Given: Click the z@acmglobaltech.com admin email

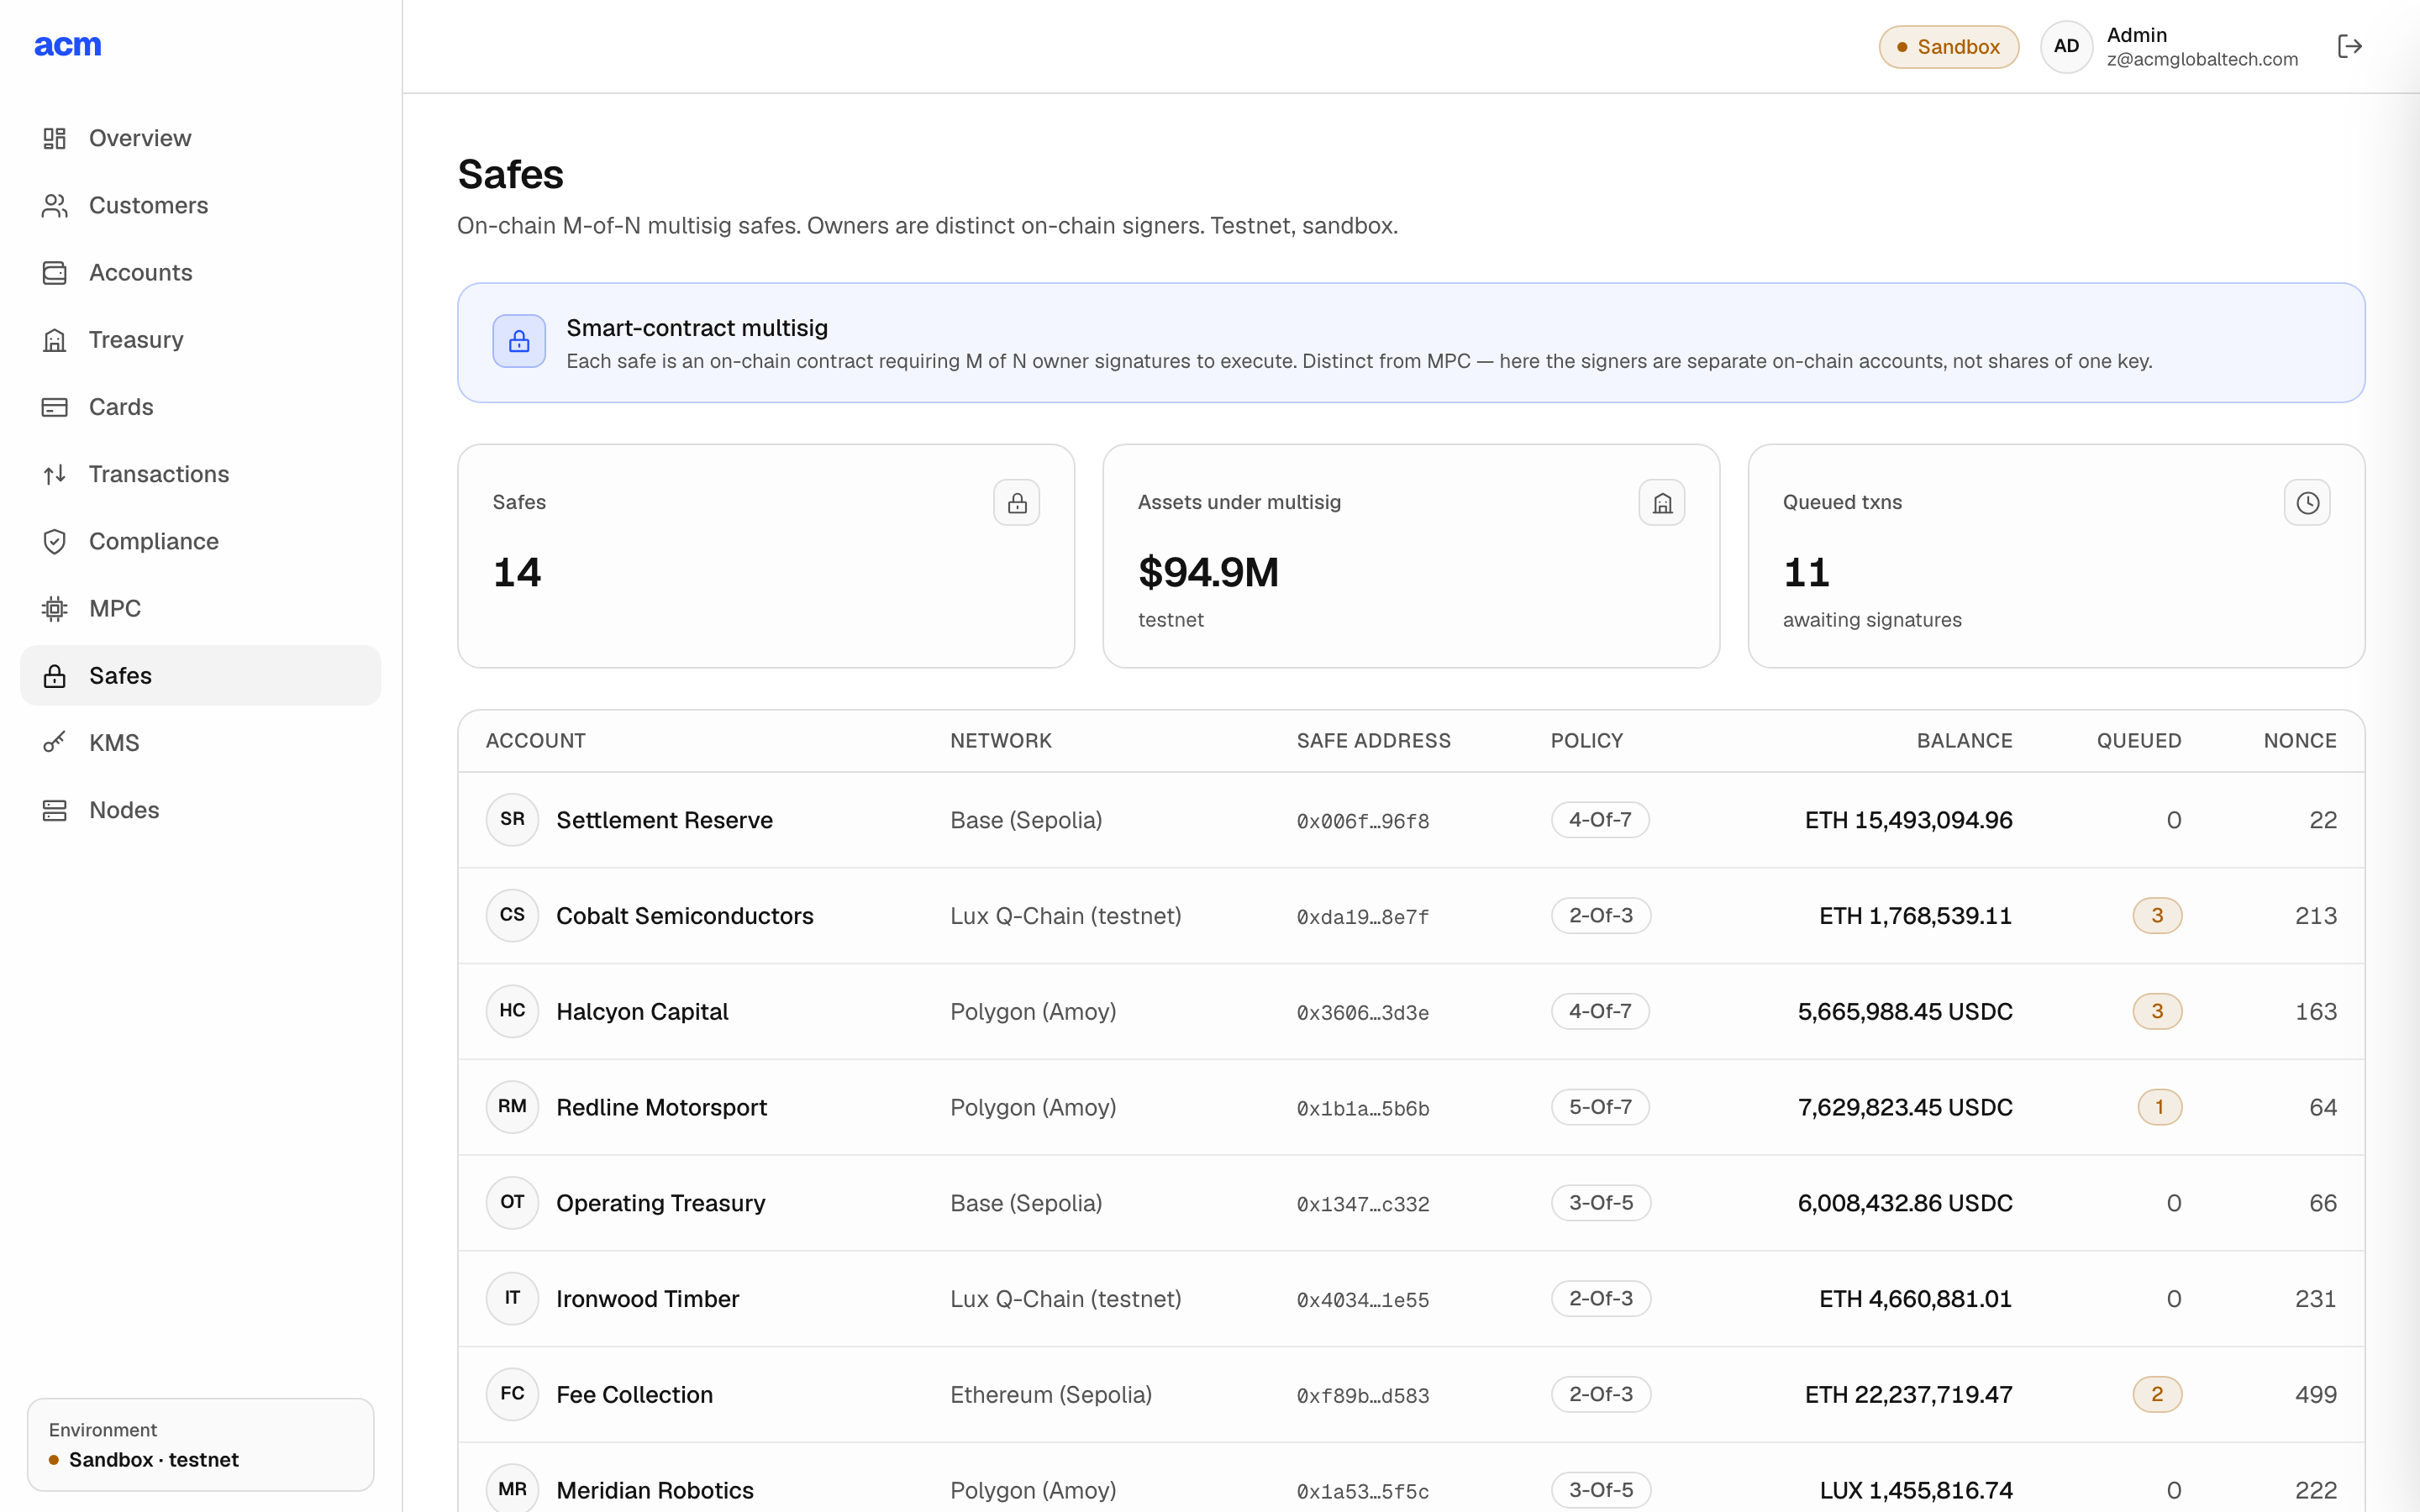Looking at the screenshot, I should click(2202, 60).
